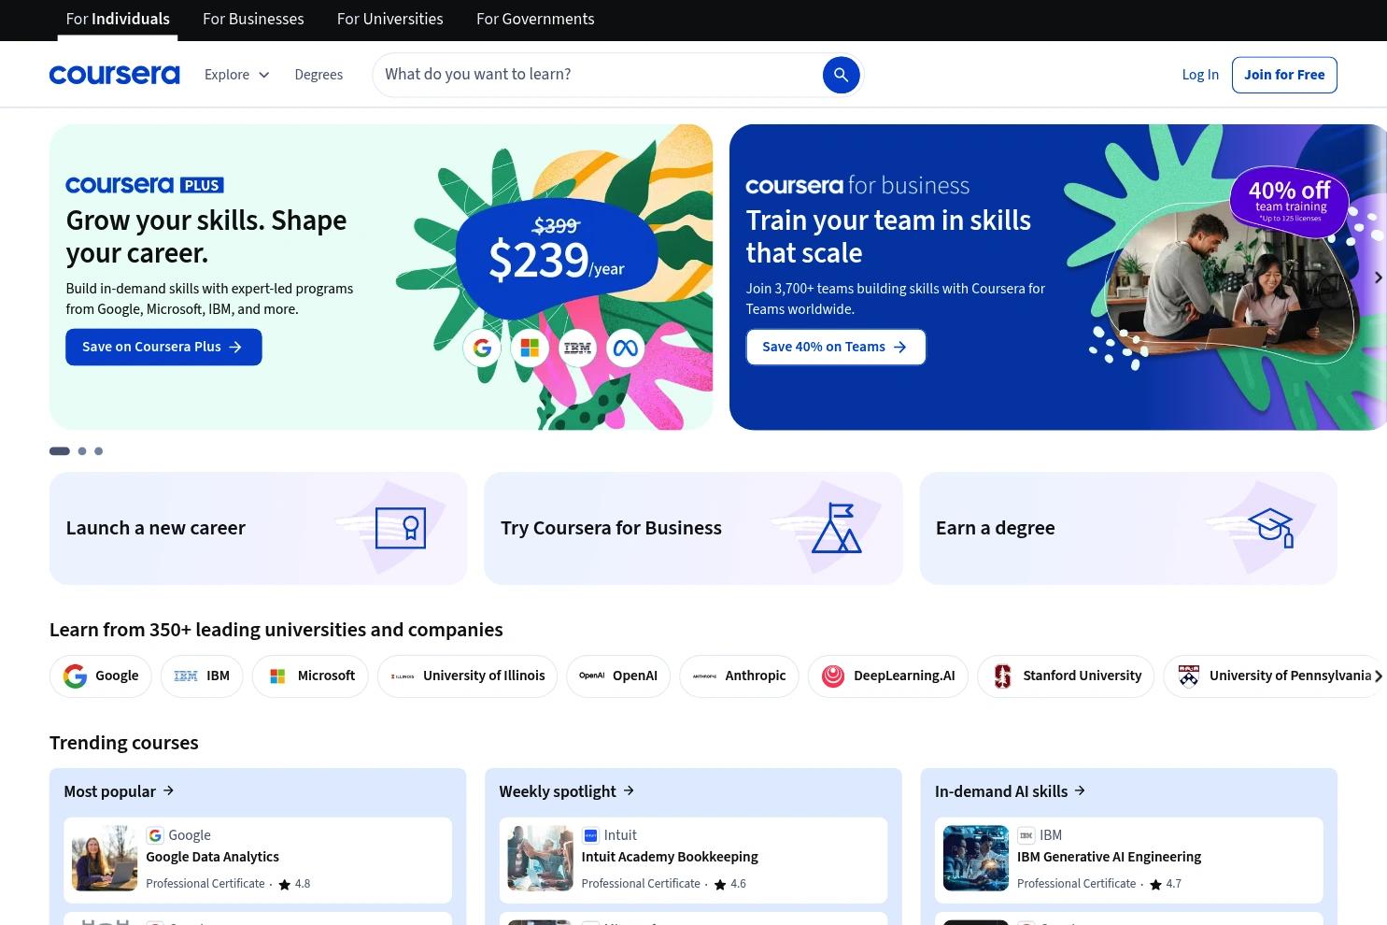The height and width of the screenshot is (925, 1387).
Task: Click the Microsoft logo in Coursera Plus banner
Action: coord(530,349)
